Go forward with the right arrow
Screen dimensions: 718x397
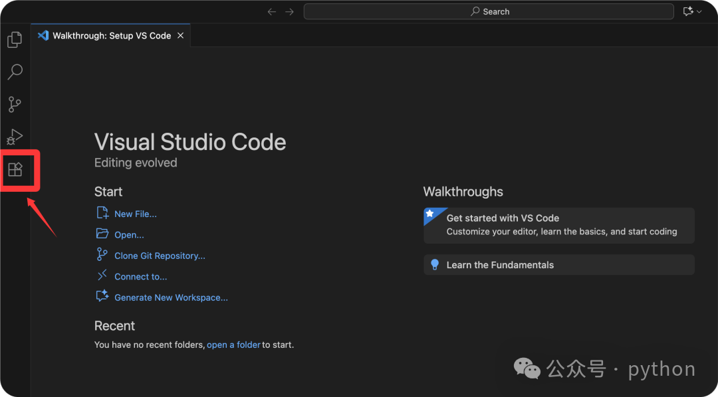click(289, 12)
